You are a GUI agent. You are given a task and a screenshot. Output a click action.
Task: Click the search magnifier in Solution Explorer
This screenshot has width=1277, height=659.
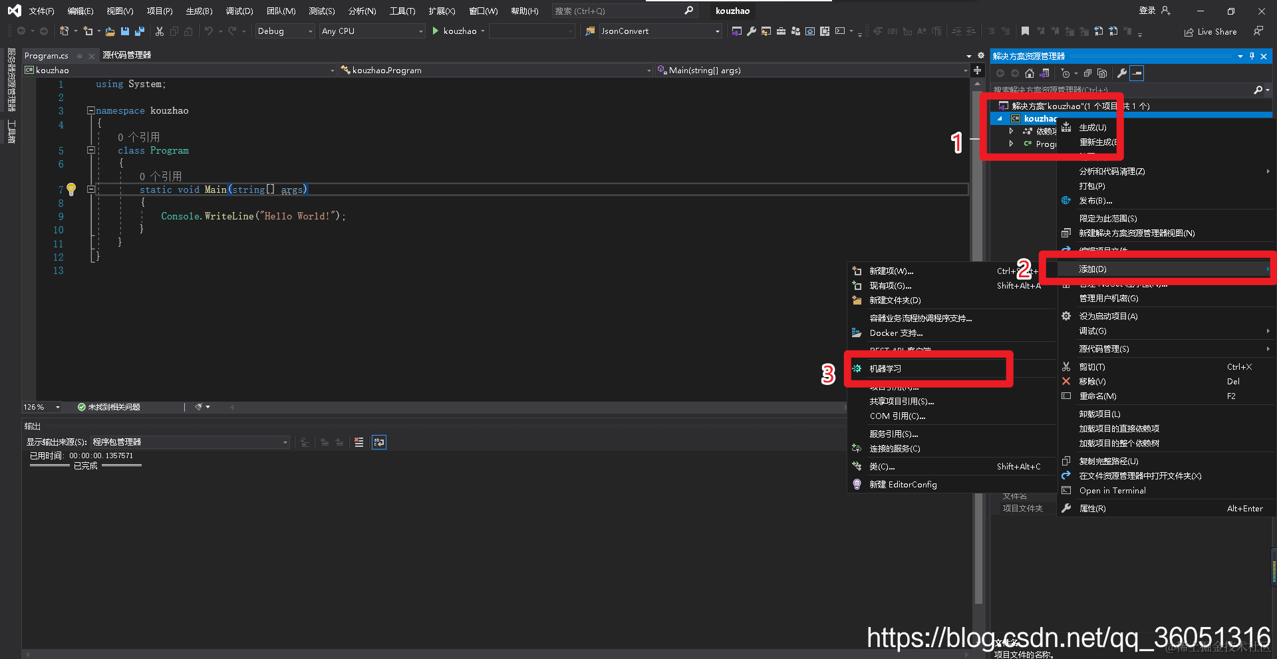coord(1258,90)
